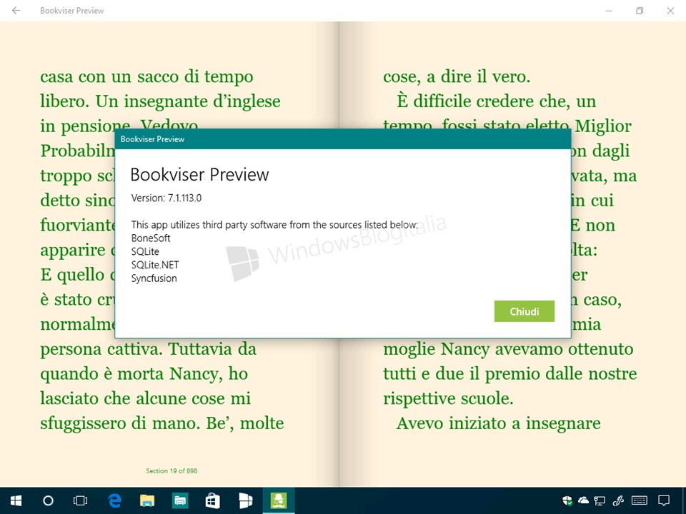The height and width of the screenshot is (514, 686).
Task: Open network status icon in tray
Action: pos(600,500)
